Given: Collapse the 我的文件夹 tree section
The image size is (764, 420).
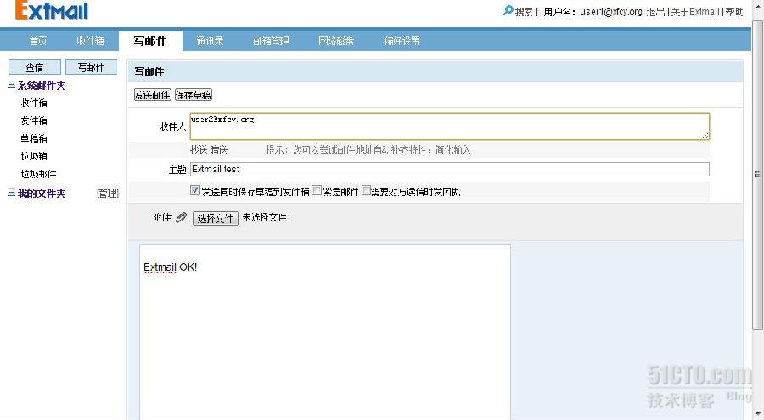Looking at the screenshot, I should pos(11,193).
